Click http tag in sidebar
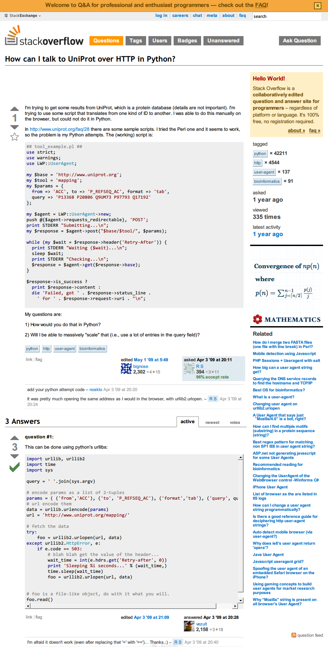 point(257,163)
